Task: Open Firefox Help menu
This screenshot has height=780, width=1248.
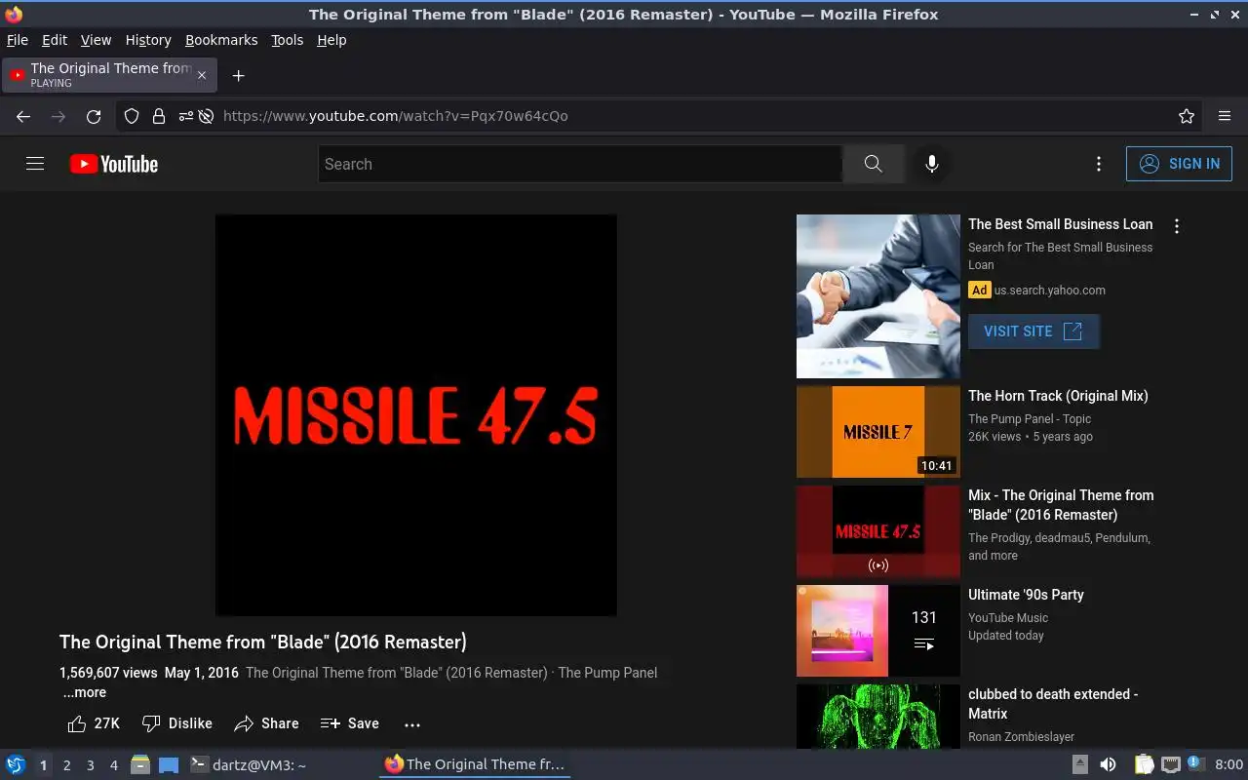Action: coord(331,40)
